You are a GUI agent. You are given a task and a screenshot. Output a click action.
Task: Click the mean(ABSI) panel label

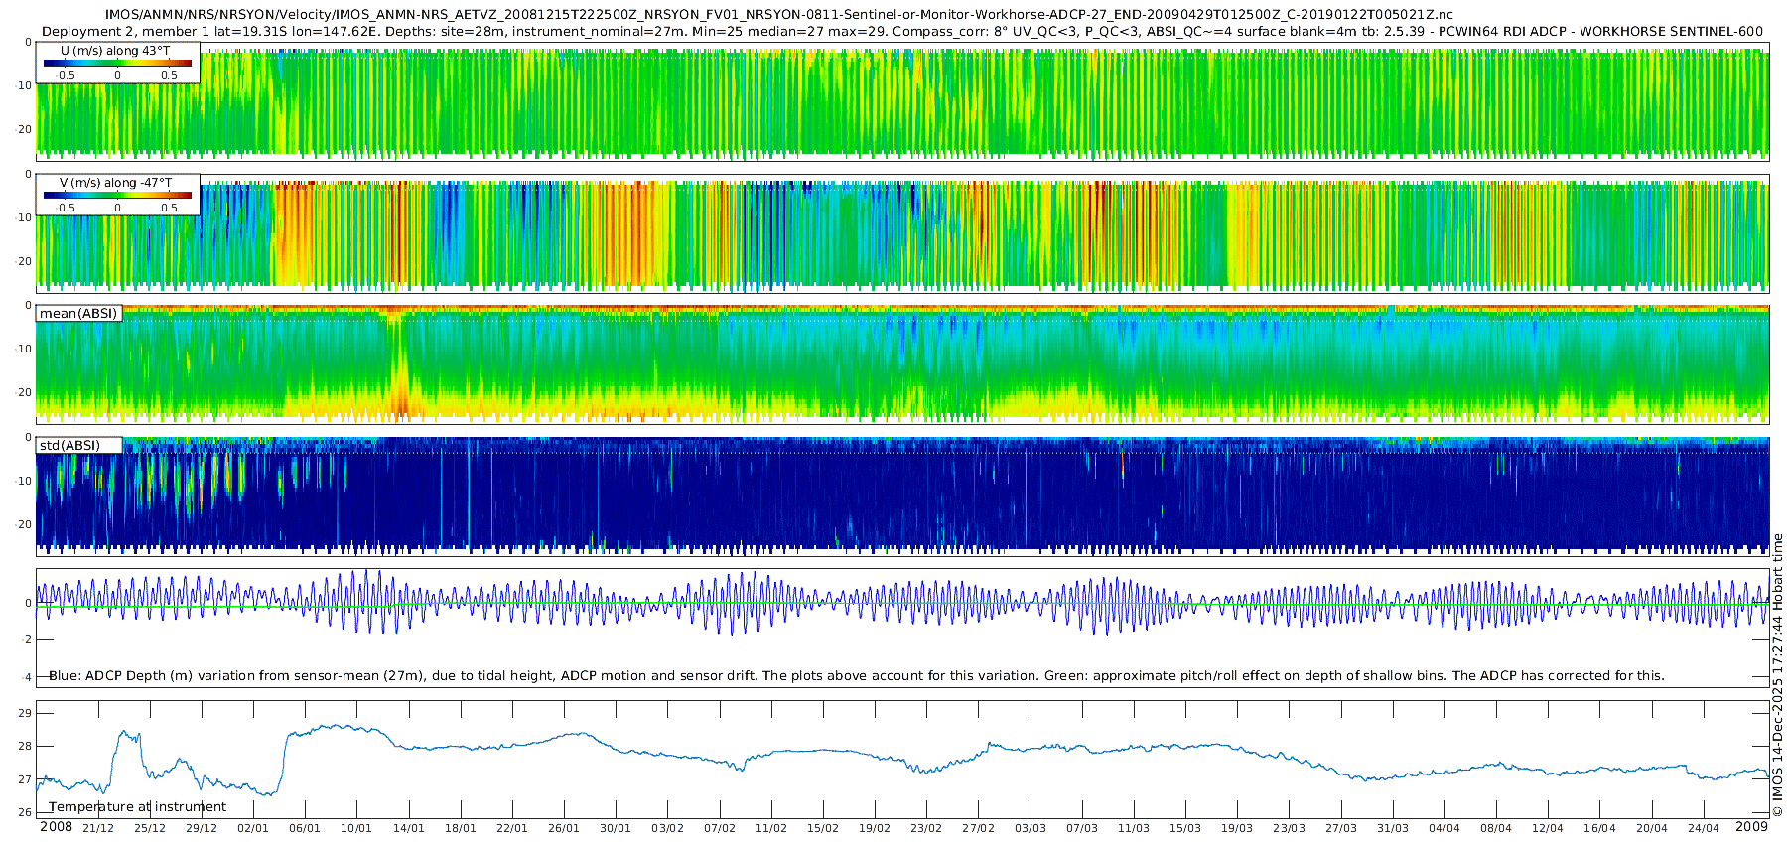78,314
